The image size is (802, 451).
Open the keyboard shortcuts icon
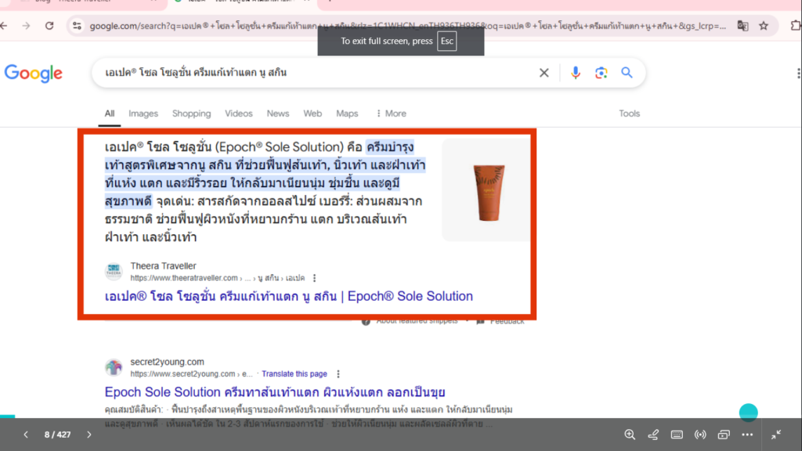click(x=677, y=435)
